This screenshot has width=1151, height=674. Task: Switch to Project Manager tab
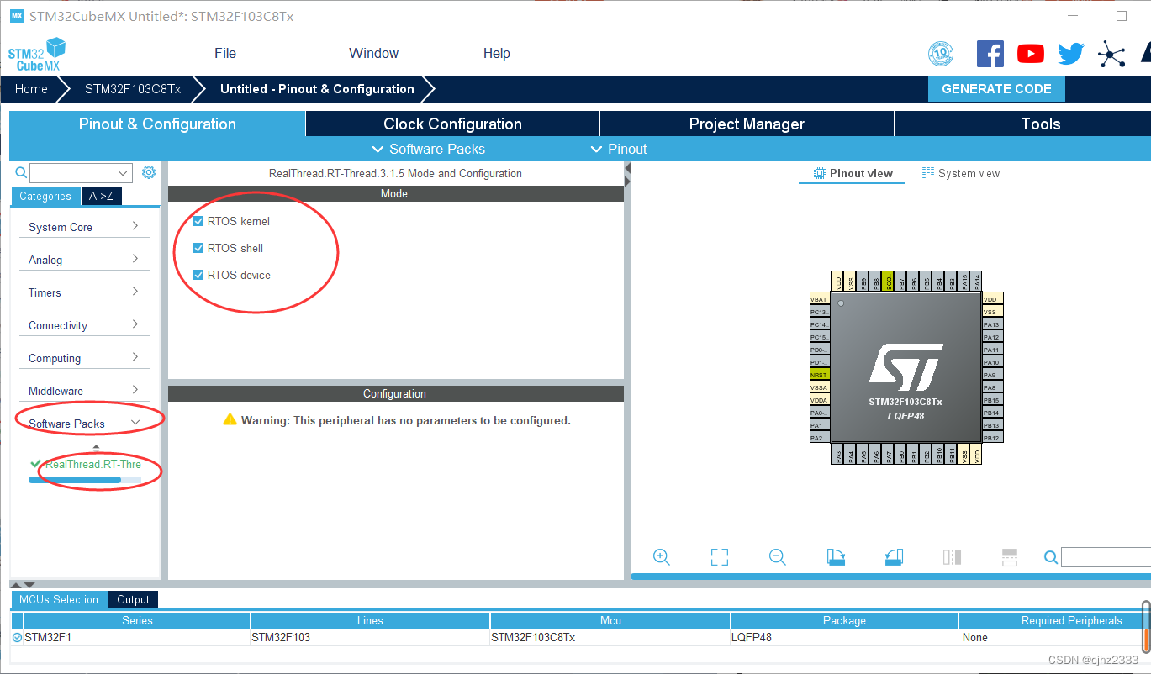[747, 124]
